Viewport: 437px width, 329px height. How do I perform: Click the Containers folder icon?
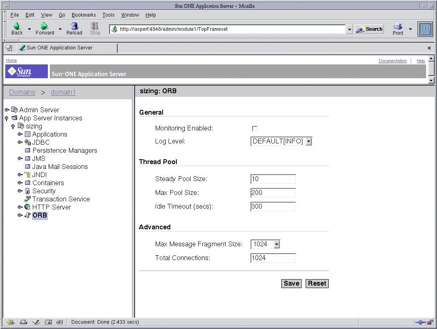[x=28, y=183]
